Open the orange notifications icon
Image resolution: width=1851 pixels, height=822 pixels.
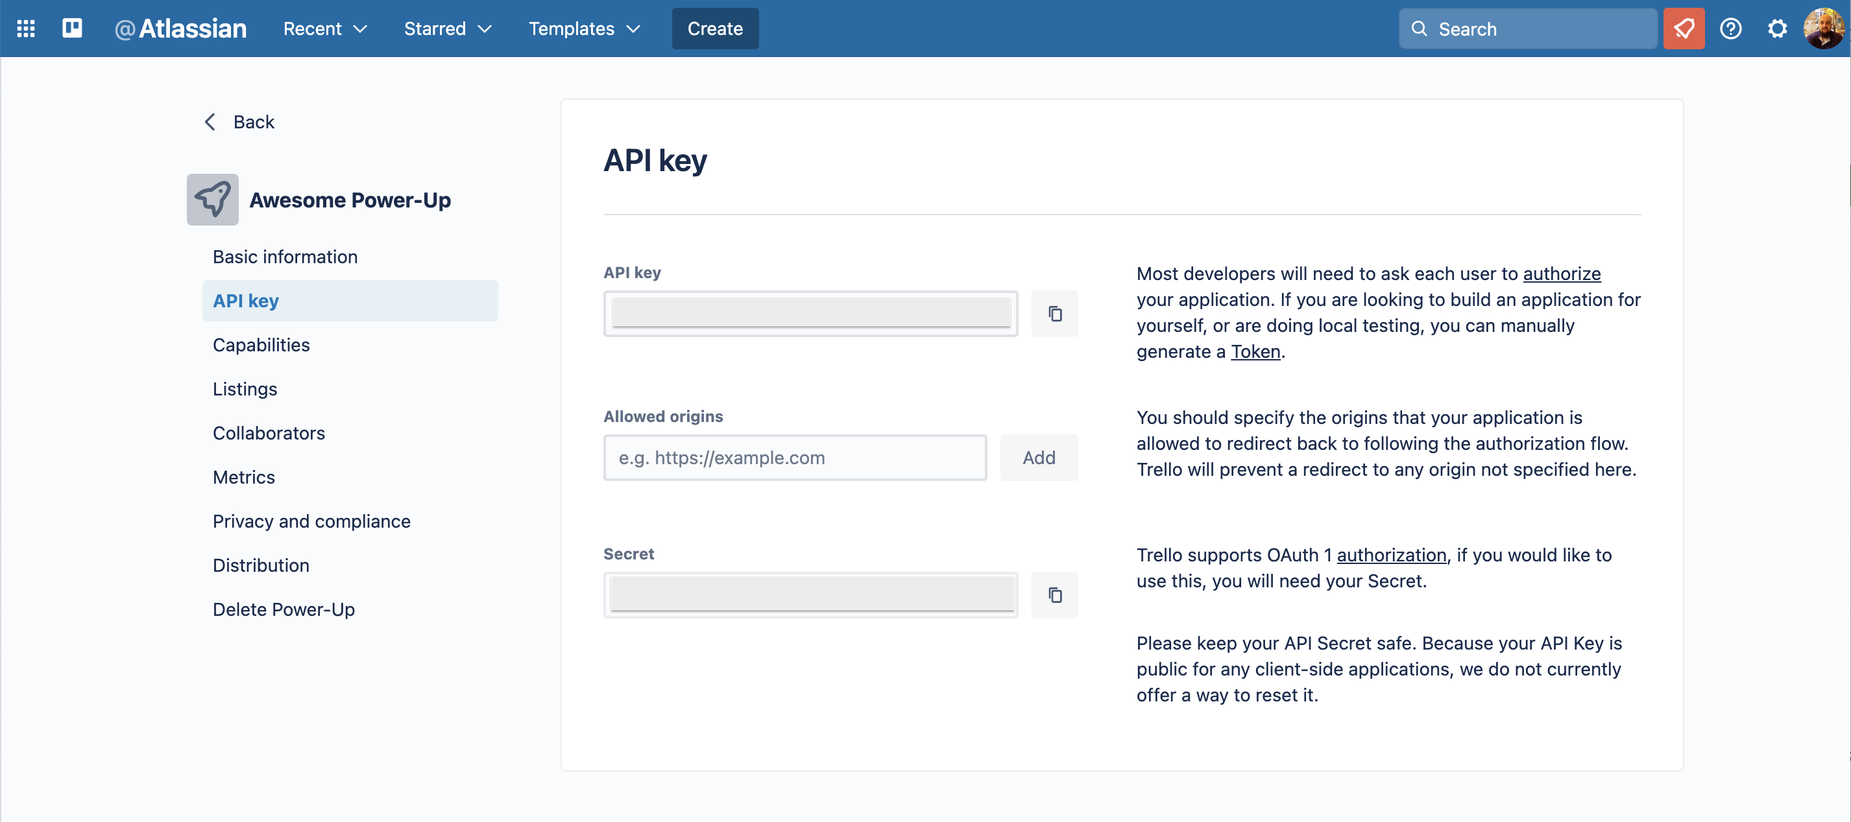pos(1684,29)
